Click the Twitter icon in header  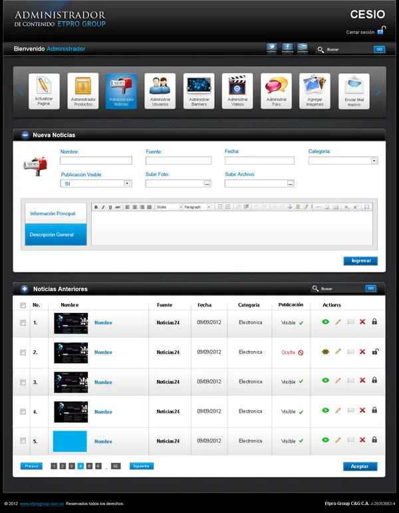point(272,49)
